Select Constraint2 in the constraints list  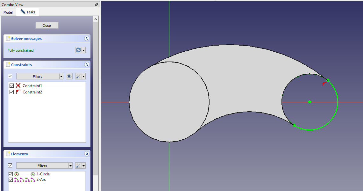[32, 92]
